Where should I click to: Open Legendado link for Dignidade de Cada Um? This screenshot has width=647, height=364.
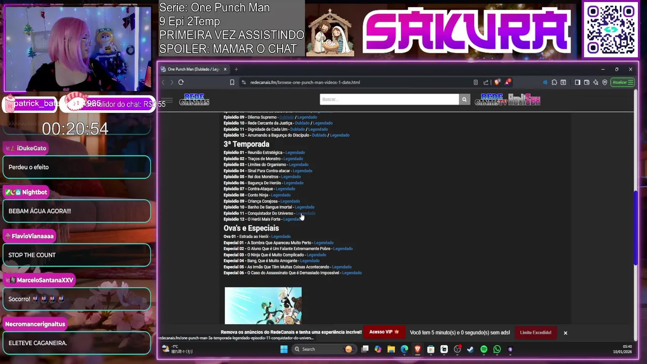(317, 129)
